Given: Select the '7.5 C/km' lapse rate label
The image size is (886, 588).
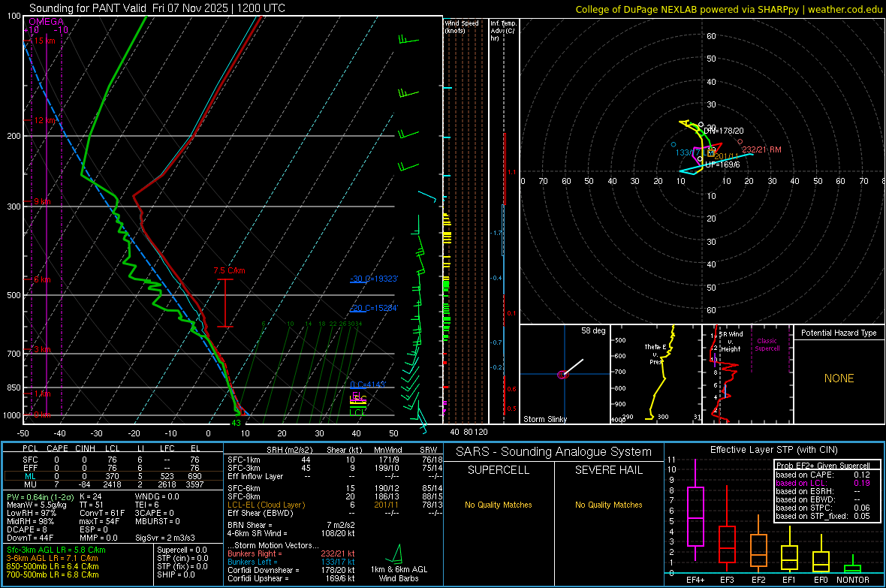Looking at the screenshot, I should click(x=230, y=270).
